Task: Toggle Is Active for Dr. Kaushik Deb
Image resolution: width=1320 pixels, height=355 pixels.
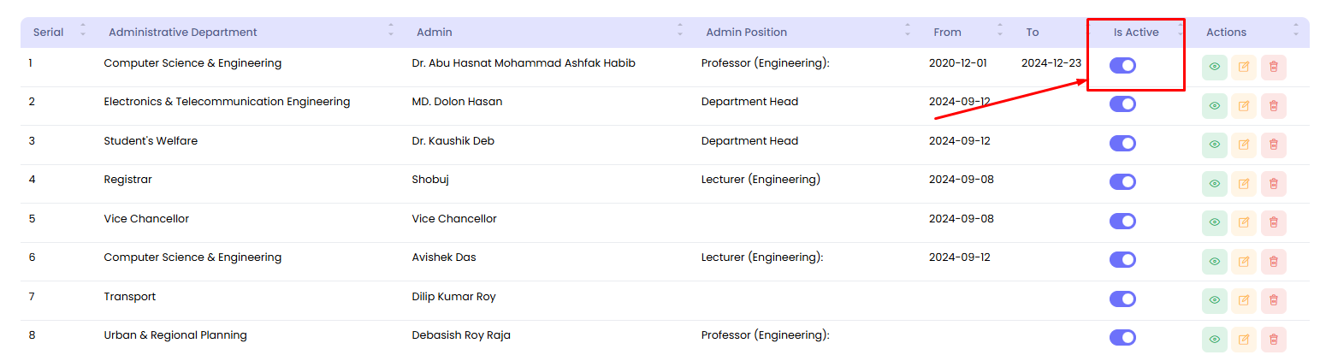Action: click(1122, 143)
